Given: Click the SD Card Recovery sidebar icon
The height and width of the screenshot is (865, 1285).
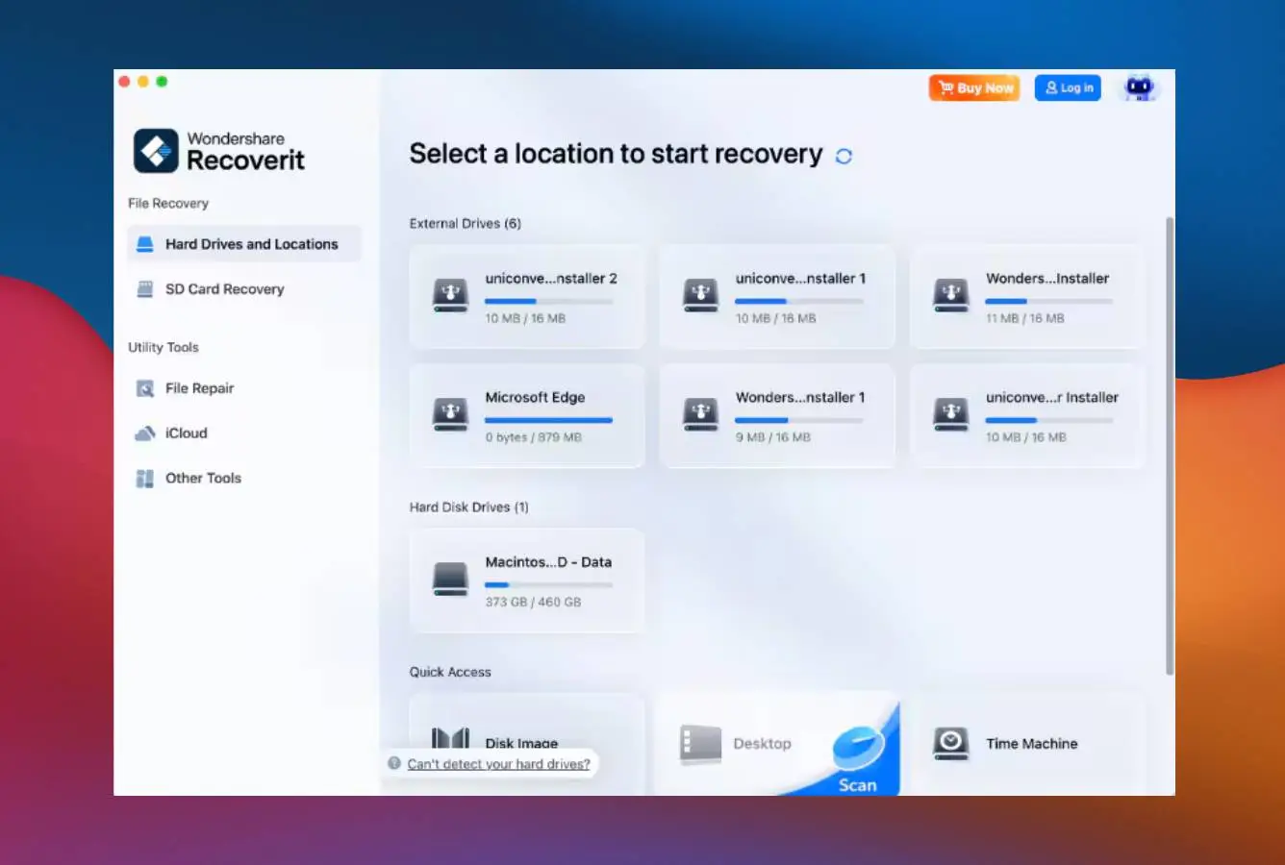Looking at the screenshot, I should [145, 288].
